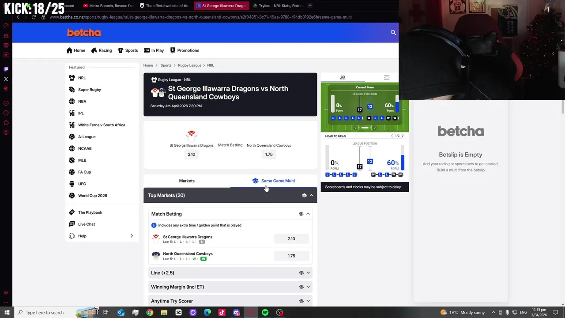565x318 pixels.
Task: Click Home in breadcrumb trail
Action: pos(148,65)
